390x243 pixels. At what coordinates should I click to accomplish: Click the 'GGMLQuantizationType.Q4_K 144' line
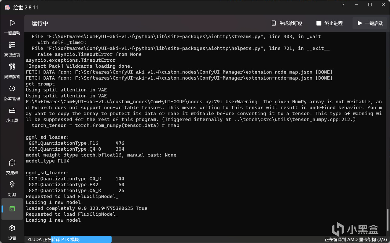pos(76,179)
